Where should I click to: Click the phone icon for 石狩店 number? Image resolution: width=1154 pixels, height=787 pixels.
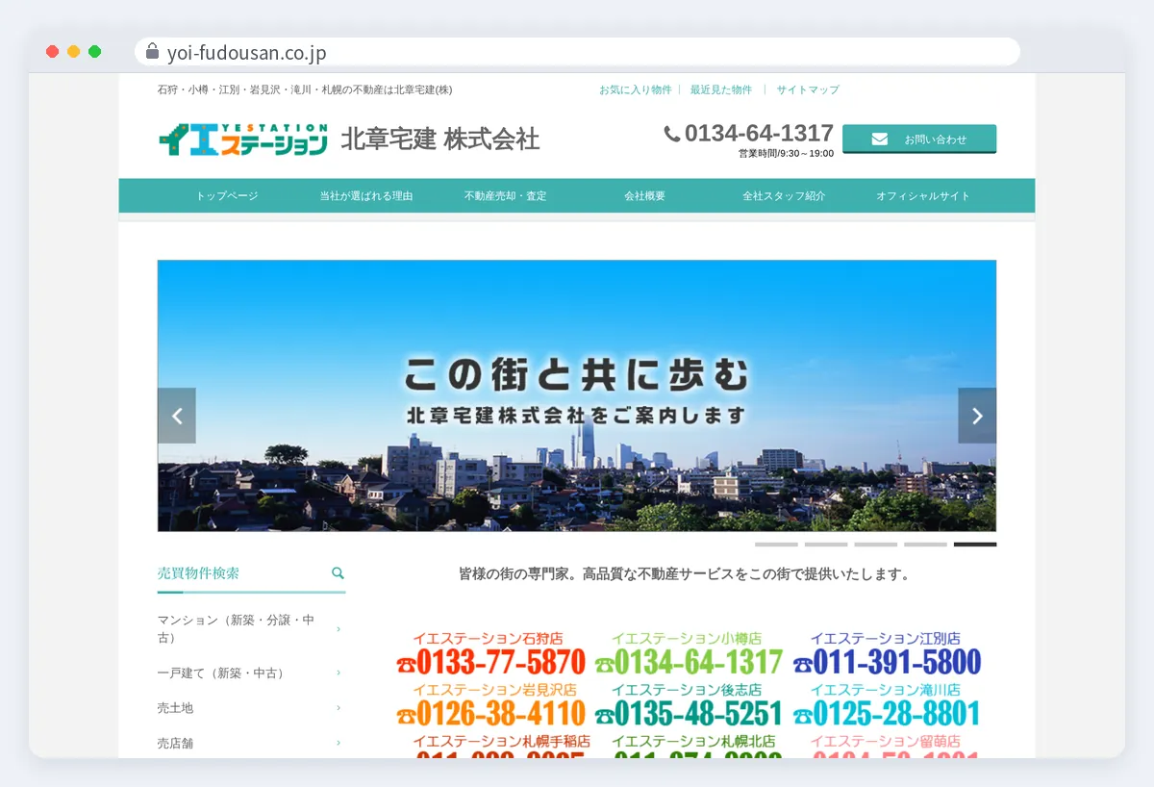[x=405, y=664]
